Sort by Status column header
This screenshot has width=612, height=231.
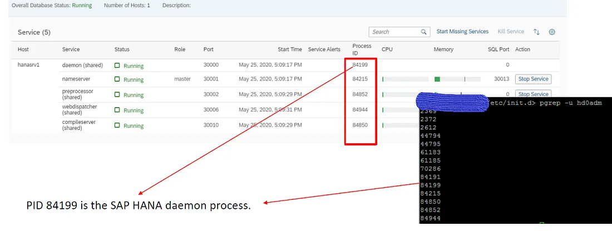122,49
